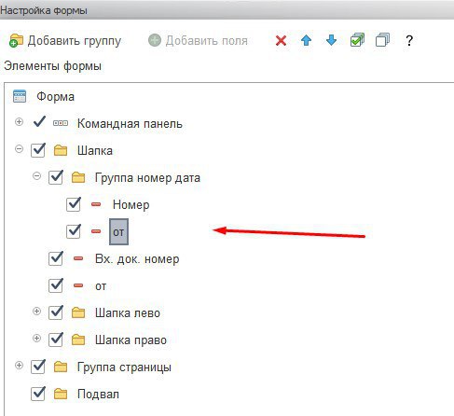Select the Шапка право item
The height and width of the screenshot is (416, 454).
[x=131, y=340]
